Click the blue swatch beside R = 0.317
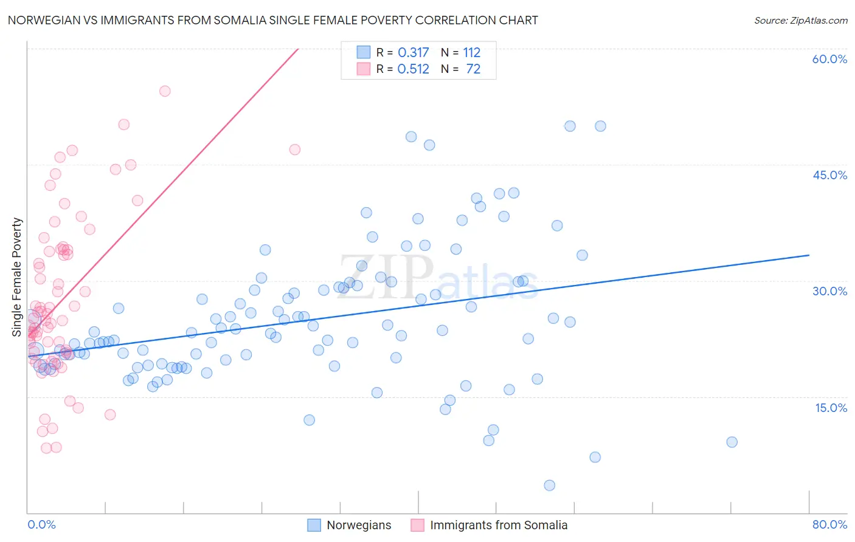 [363, 52]
